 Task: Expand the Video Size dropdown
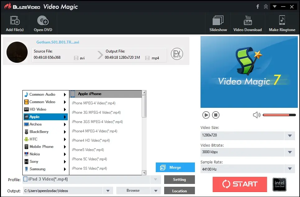coord(290,135)
